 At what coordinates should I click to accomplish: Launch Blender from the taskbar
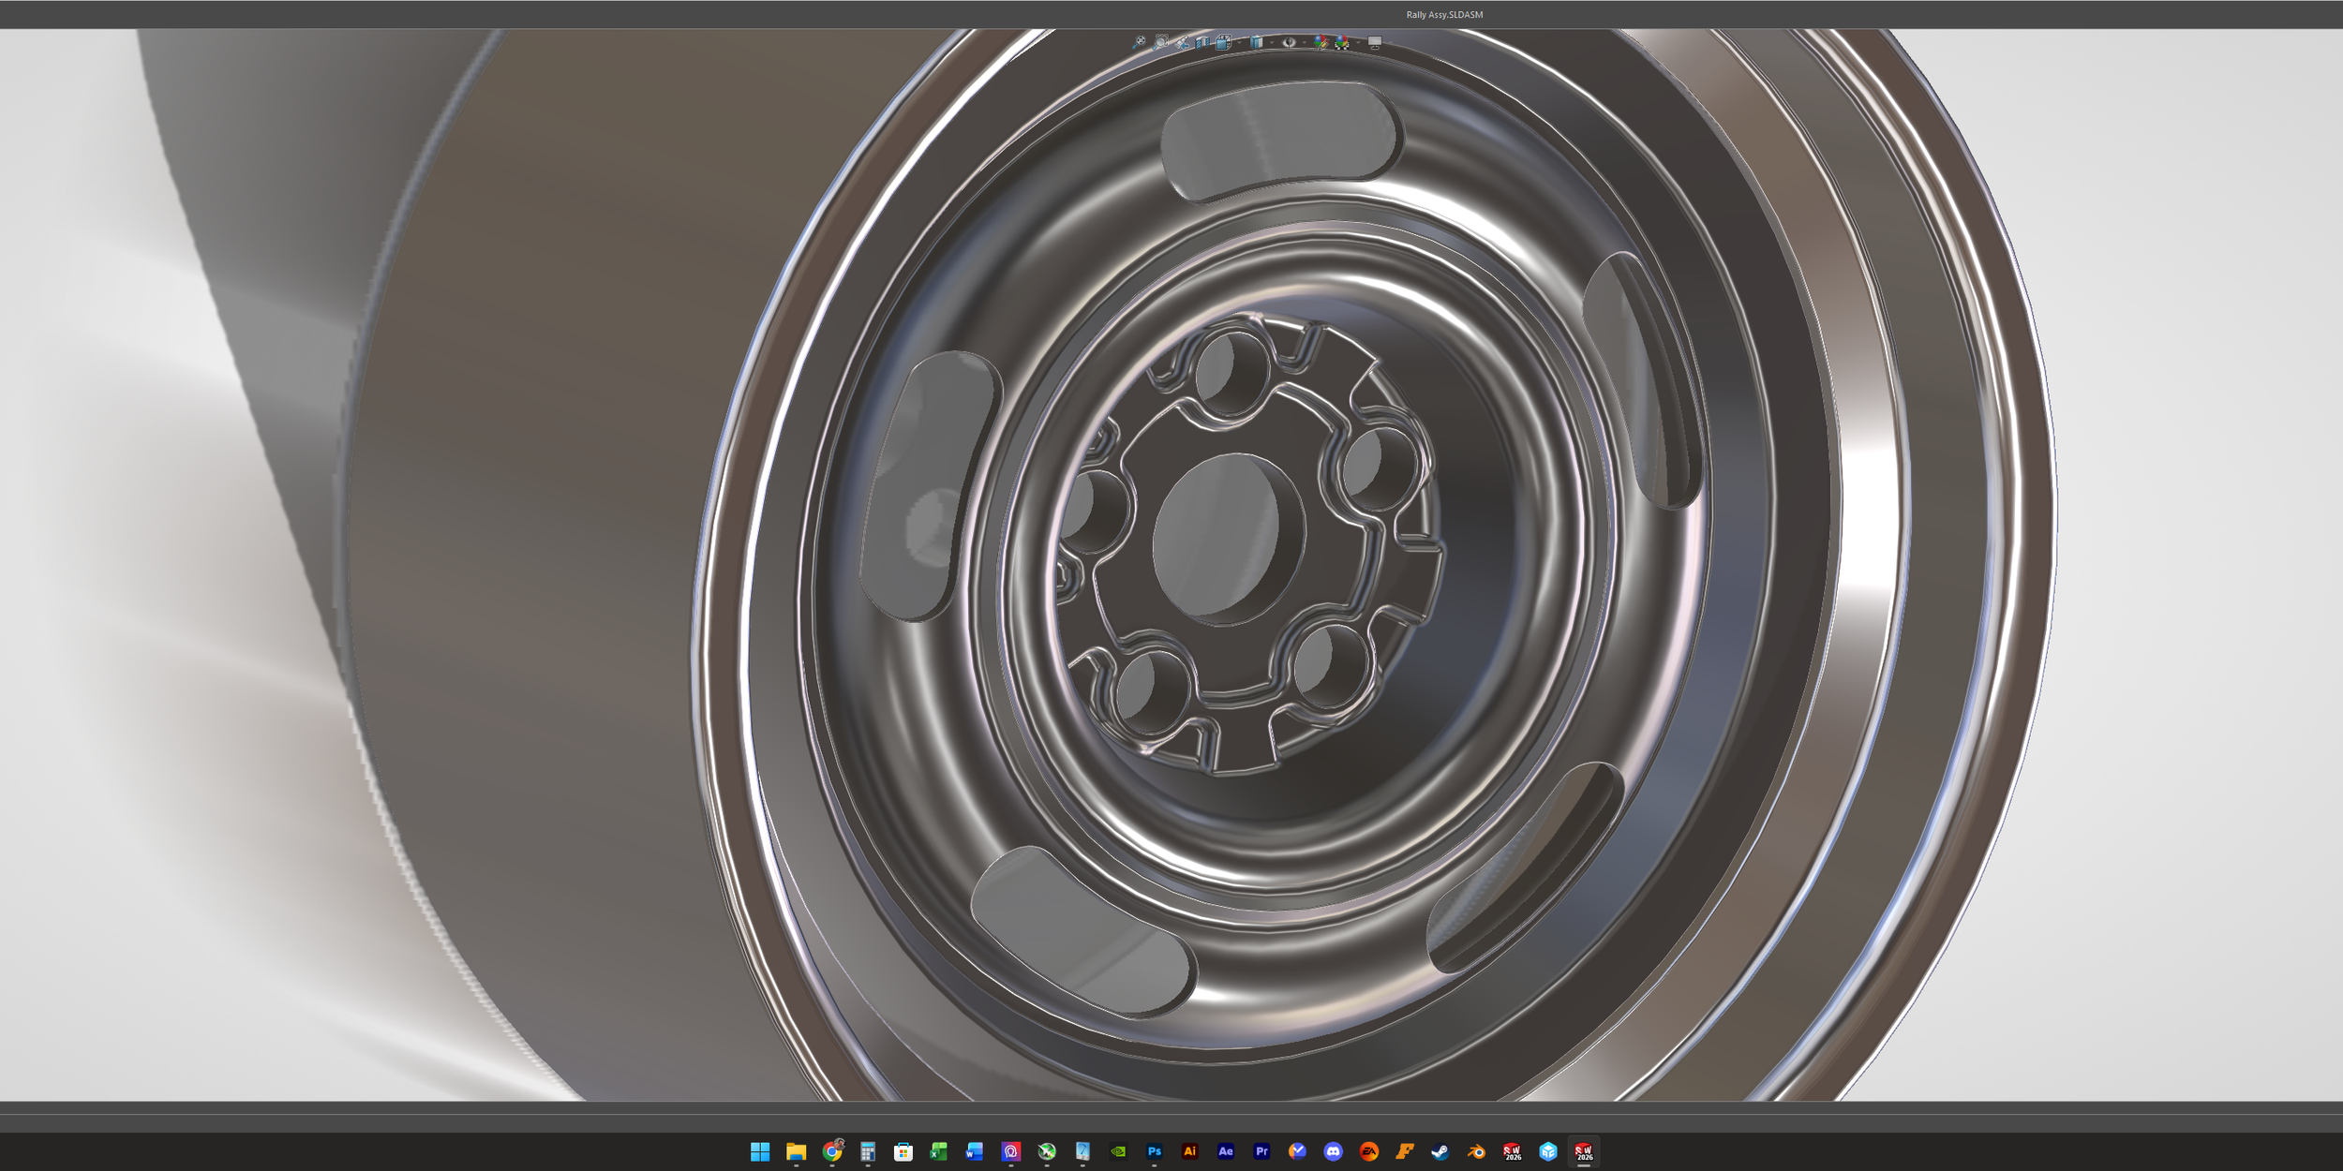[1476, 1151]
